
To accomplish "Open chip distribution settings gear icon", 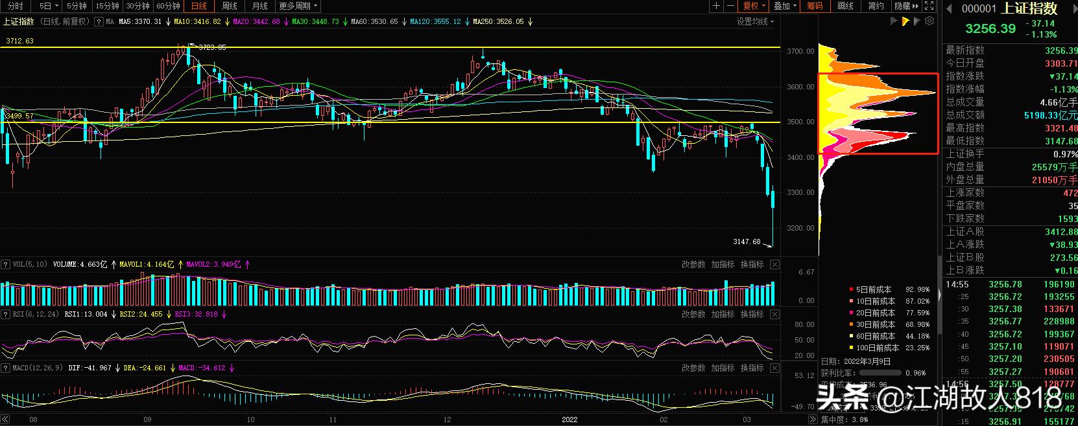I will click(929, 21).
